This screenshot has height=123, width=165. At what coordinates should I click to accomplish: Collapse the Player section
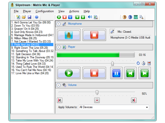[x=58, y=47]
